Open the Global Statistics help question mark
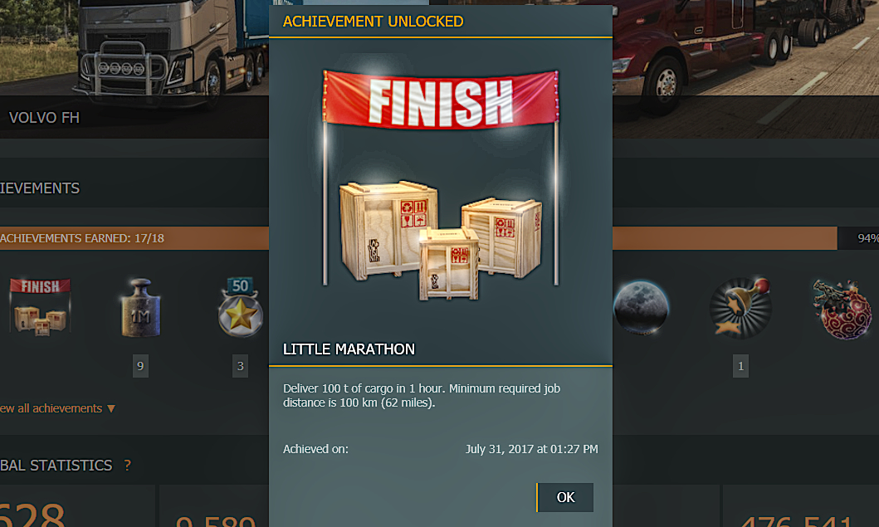The width and height of the screenshot is (879, 527). pos(127,466)
